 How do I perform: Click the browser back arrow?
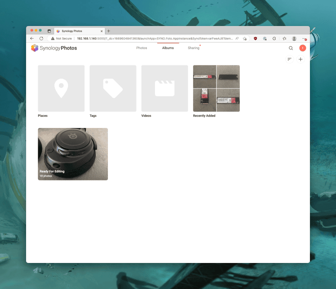32,38
